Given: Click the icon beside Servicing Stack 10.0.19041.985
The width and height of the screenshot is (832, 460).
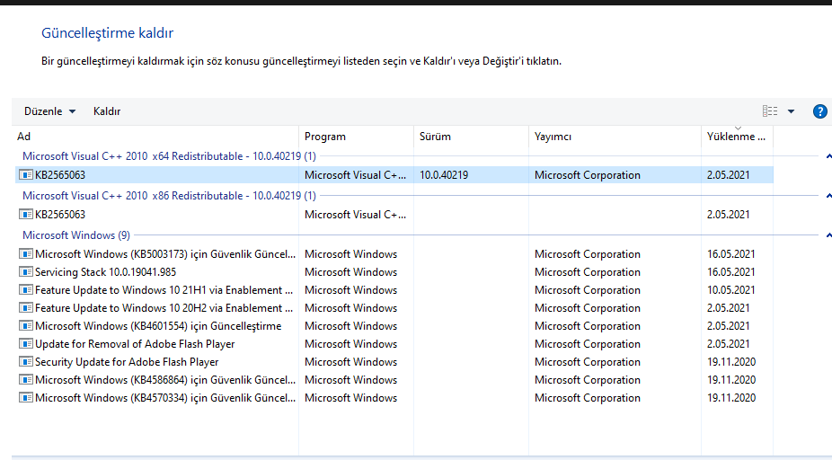Looking at the screenshot, I should pos(25,272).
